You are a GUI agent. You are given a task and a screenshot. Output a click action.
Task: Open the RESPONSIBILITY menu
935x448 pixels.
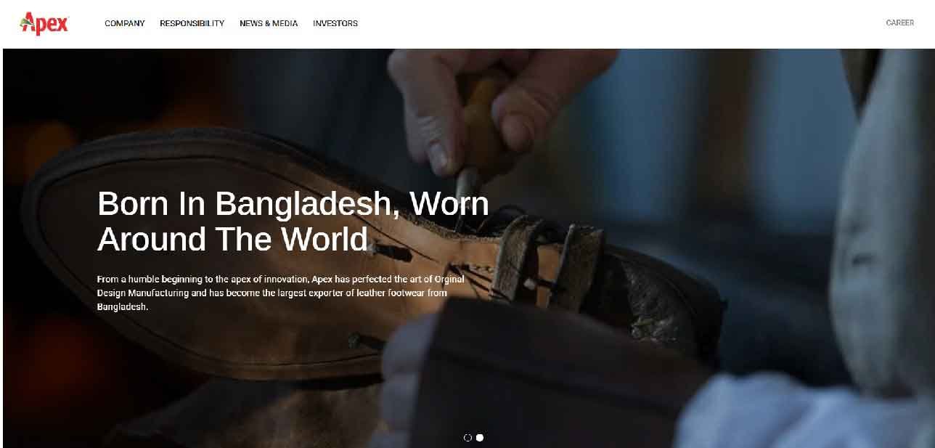click(192, 23)
